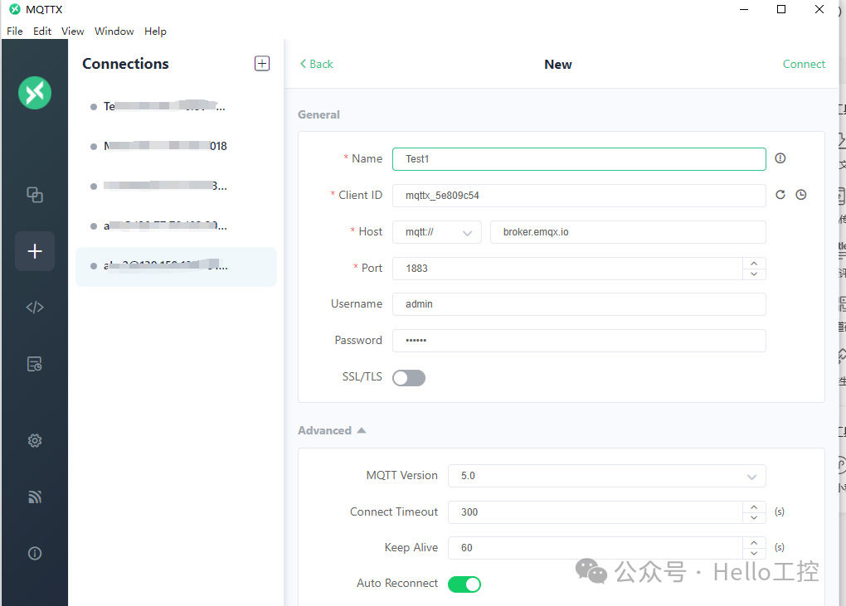This screenshot has height=606, width=846.
Task: Click the new connection plus icon in sidebar
Action: tap(34, 251)
